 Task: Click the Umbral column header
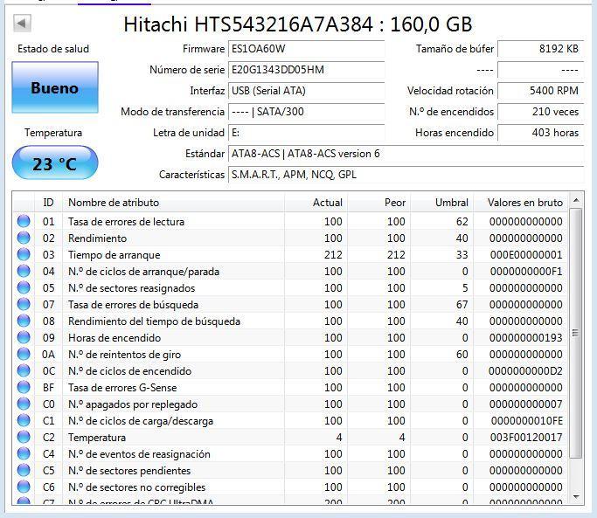(441, 203)
